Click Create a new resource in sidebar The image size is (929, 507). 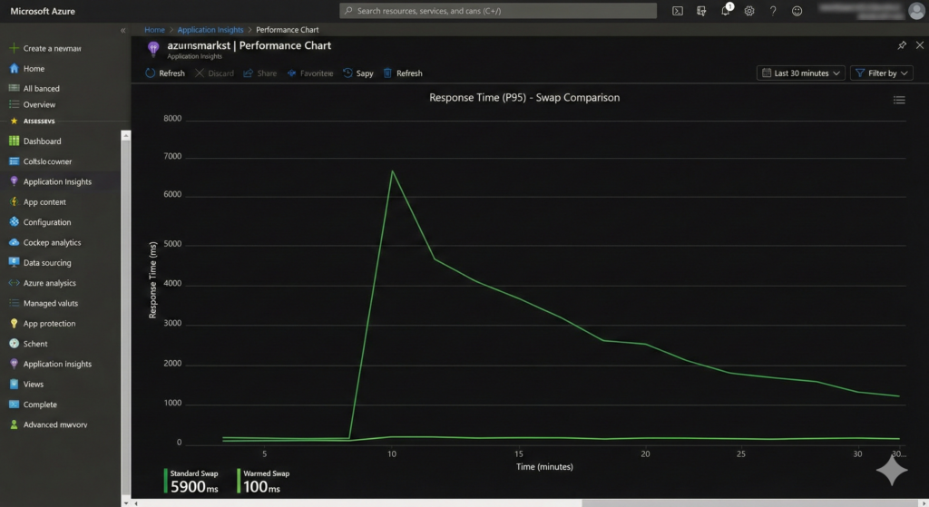click(x=52, y=48)
